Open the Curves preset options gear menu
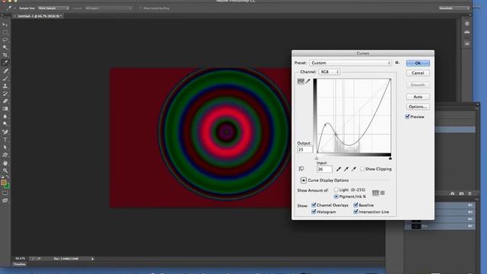The width and height of the screenshot is (487, 274). coord(397,62)
